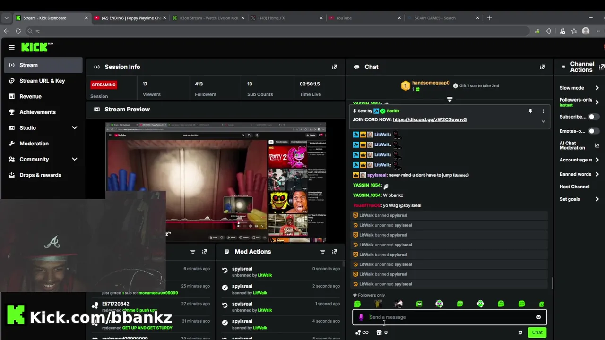The image size is (605, 340).
Task: Open filter options of the activity feed panel
Action: [x=193, y=252]
